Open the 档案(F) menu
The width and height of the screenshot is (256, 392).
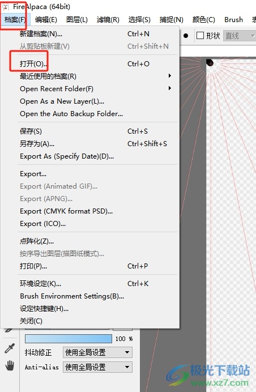(15, 19)
